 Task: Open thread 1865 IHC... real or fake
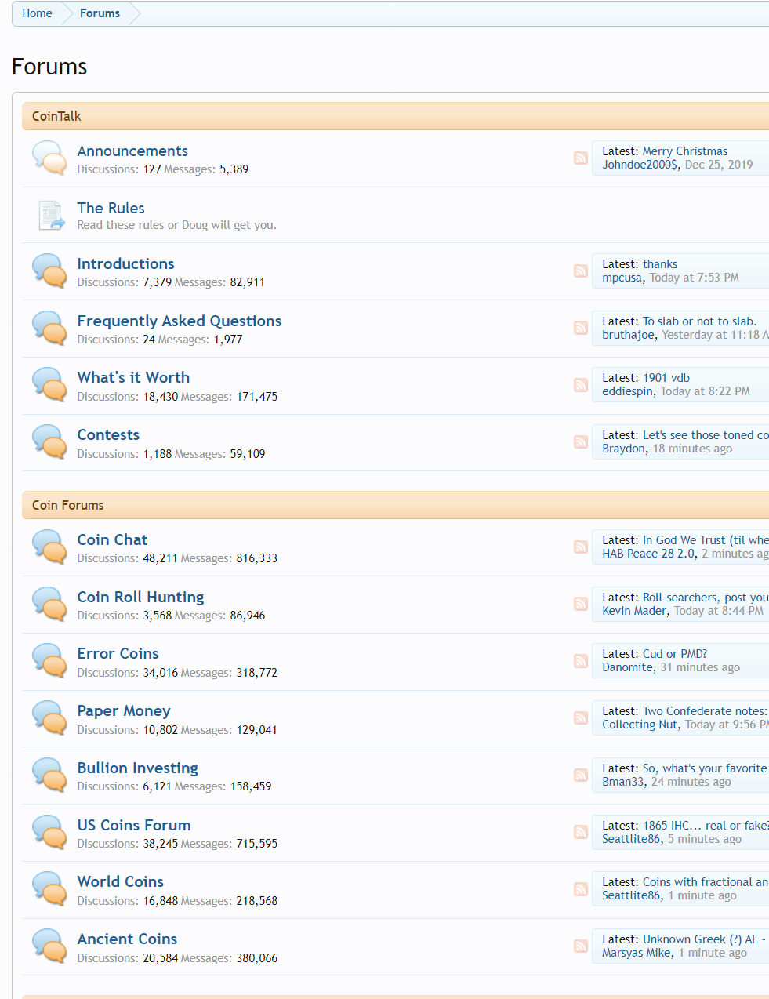(706, 826)
